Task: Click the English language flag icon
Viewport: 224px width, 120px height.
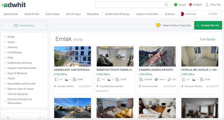Action: [190, 5]
